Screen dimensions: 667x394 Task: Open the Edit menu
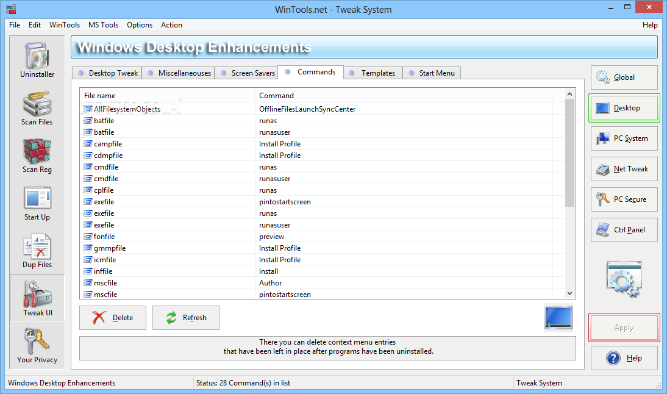pos(35,24)
